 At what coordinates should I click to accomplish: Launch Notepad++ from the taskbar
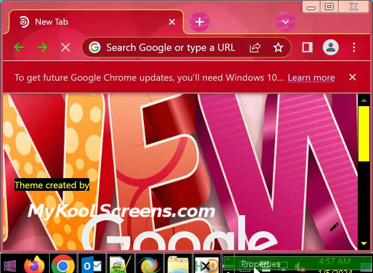coord(121,264)
